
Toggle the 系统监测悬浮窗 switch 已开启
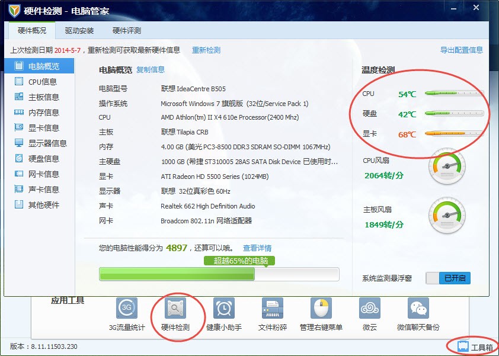pyautogui.click(x=448, y=278)
